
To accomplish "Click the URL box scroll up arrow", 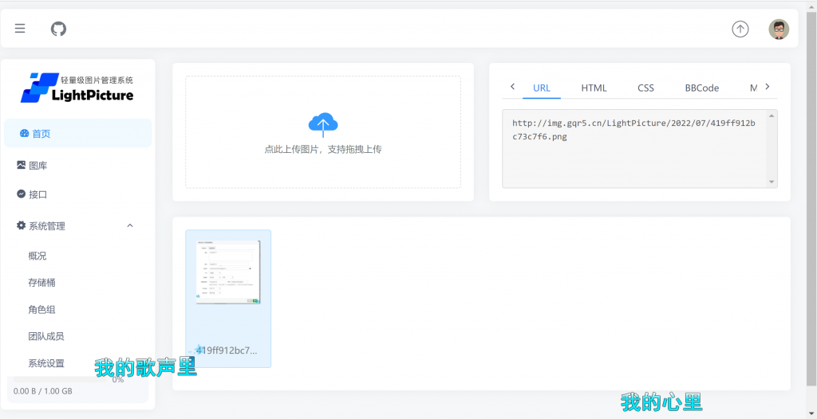I will tap(772, 116).
